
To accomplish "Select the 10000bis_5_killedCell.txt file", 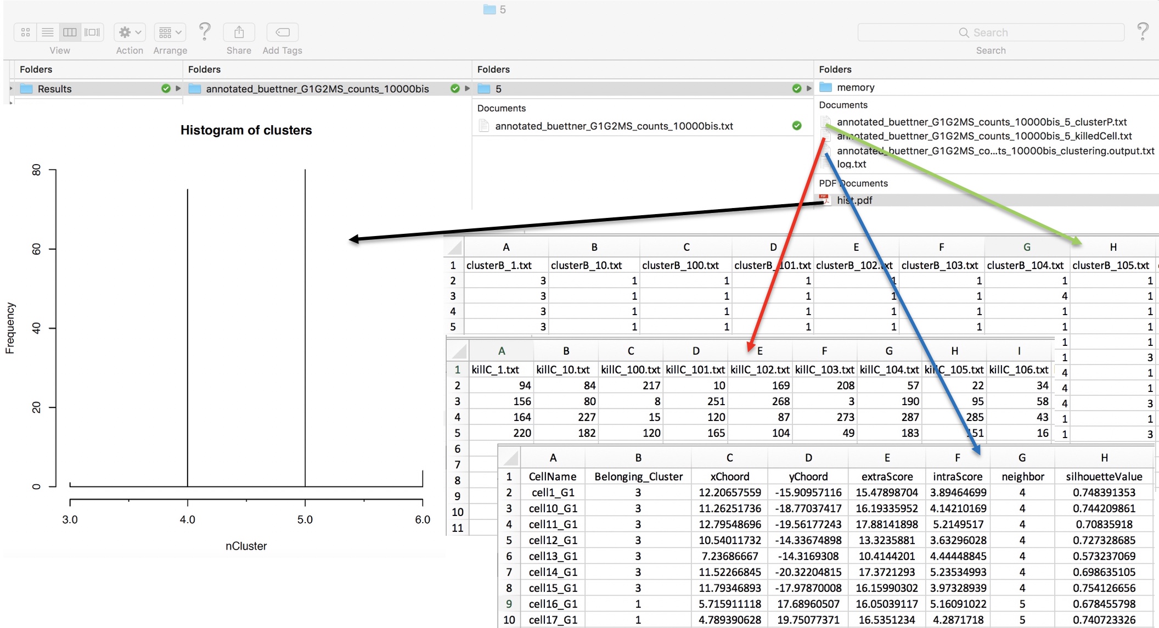I will [984, 136].
